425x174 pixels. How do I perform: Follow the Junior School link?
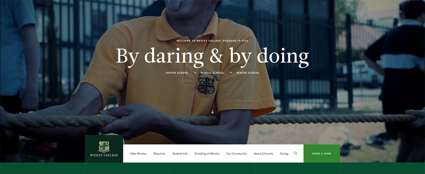[177, 73]
